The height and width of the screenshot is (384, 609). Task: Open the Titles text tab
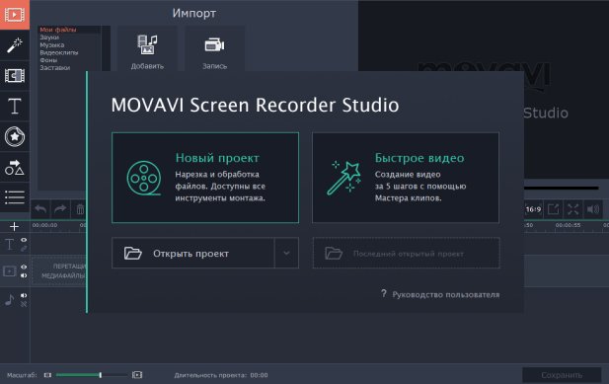[x=15, y=106]
